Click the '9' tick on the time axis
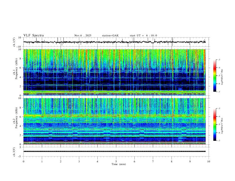The image size is (235, 181). [x=190, y=161]
